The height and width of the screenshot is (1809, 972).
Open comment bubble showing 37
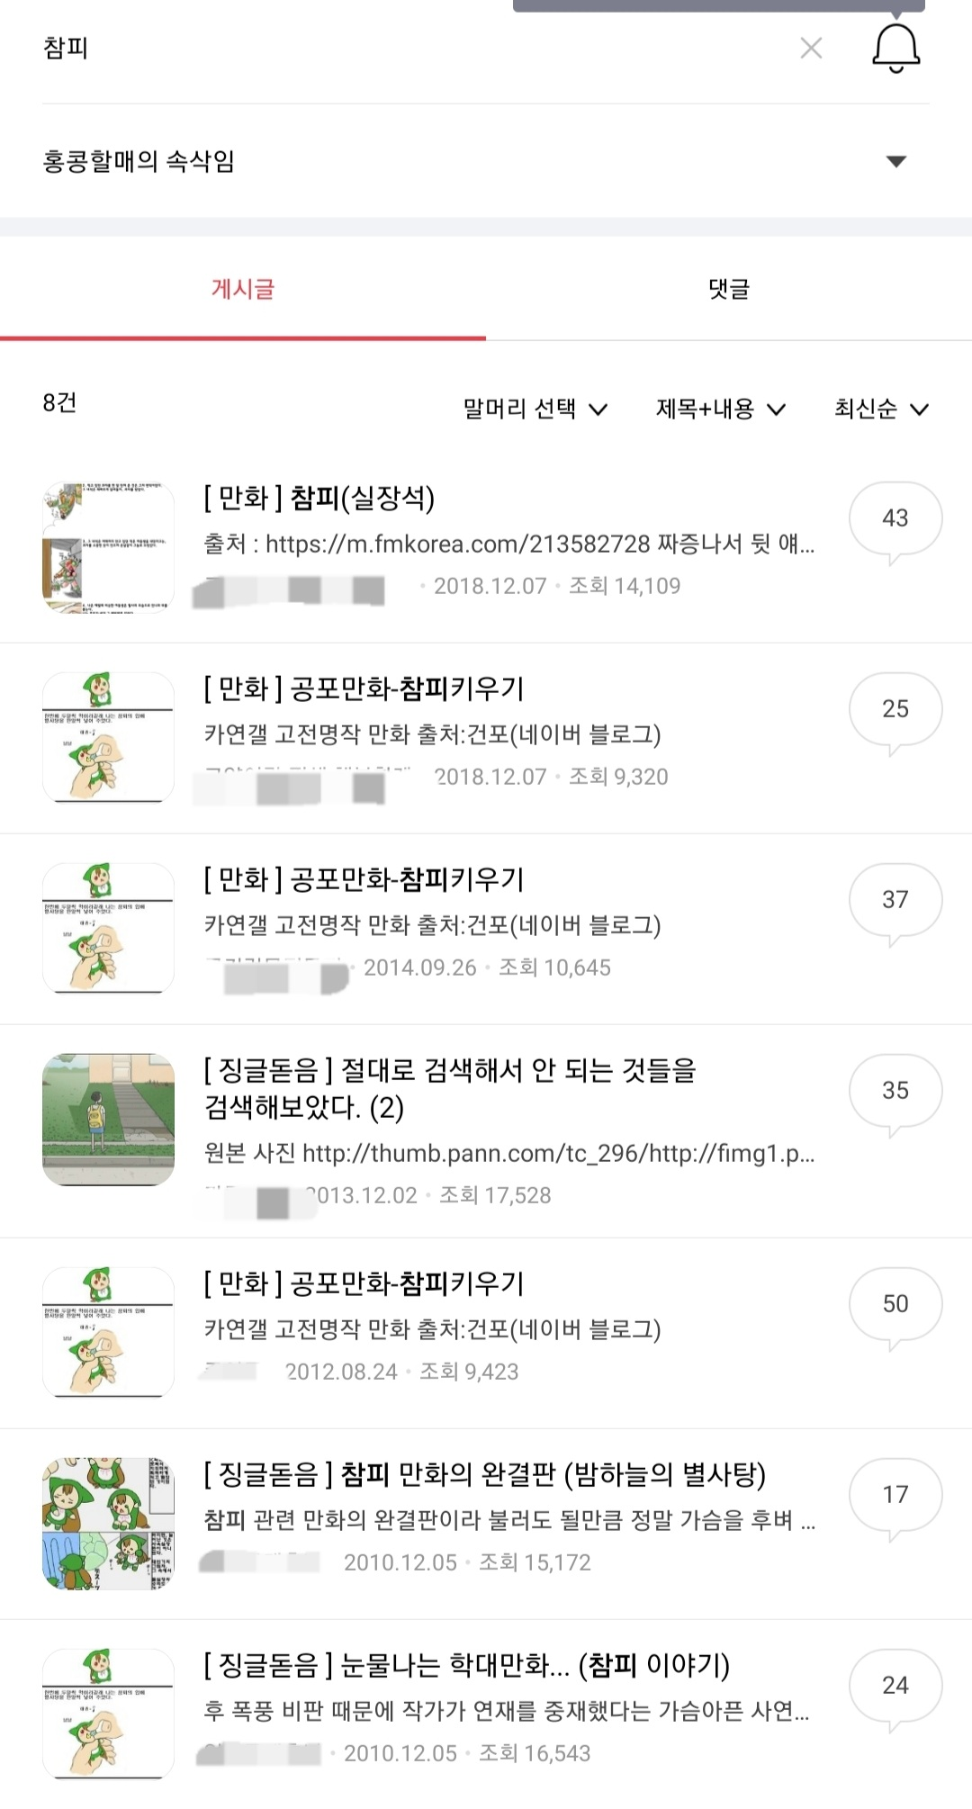click(x=895, y=901)
